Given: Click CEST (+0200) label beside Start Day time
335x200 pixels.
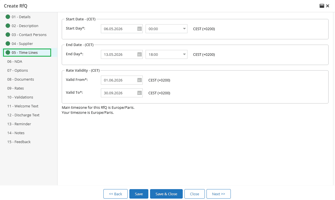Looking at the screenshot, I should [204, 29].
